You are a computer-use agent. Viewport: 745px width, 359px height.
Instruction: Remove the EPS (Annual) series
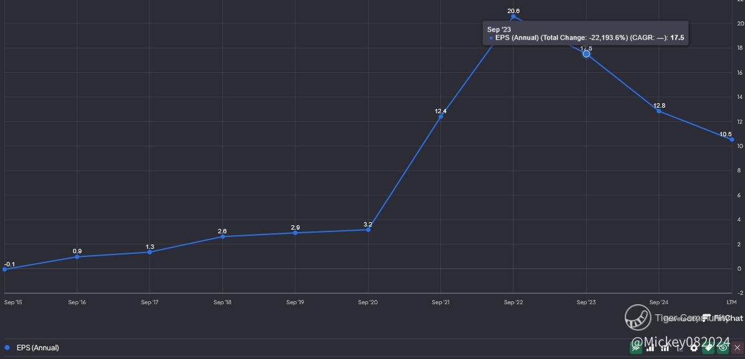point(738,348)
